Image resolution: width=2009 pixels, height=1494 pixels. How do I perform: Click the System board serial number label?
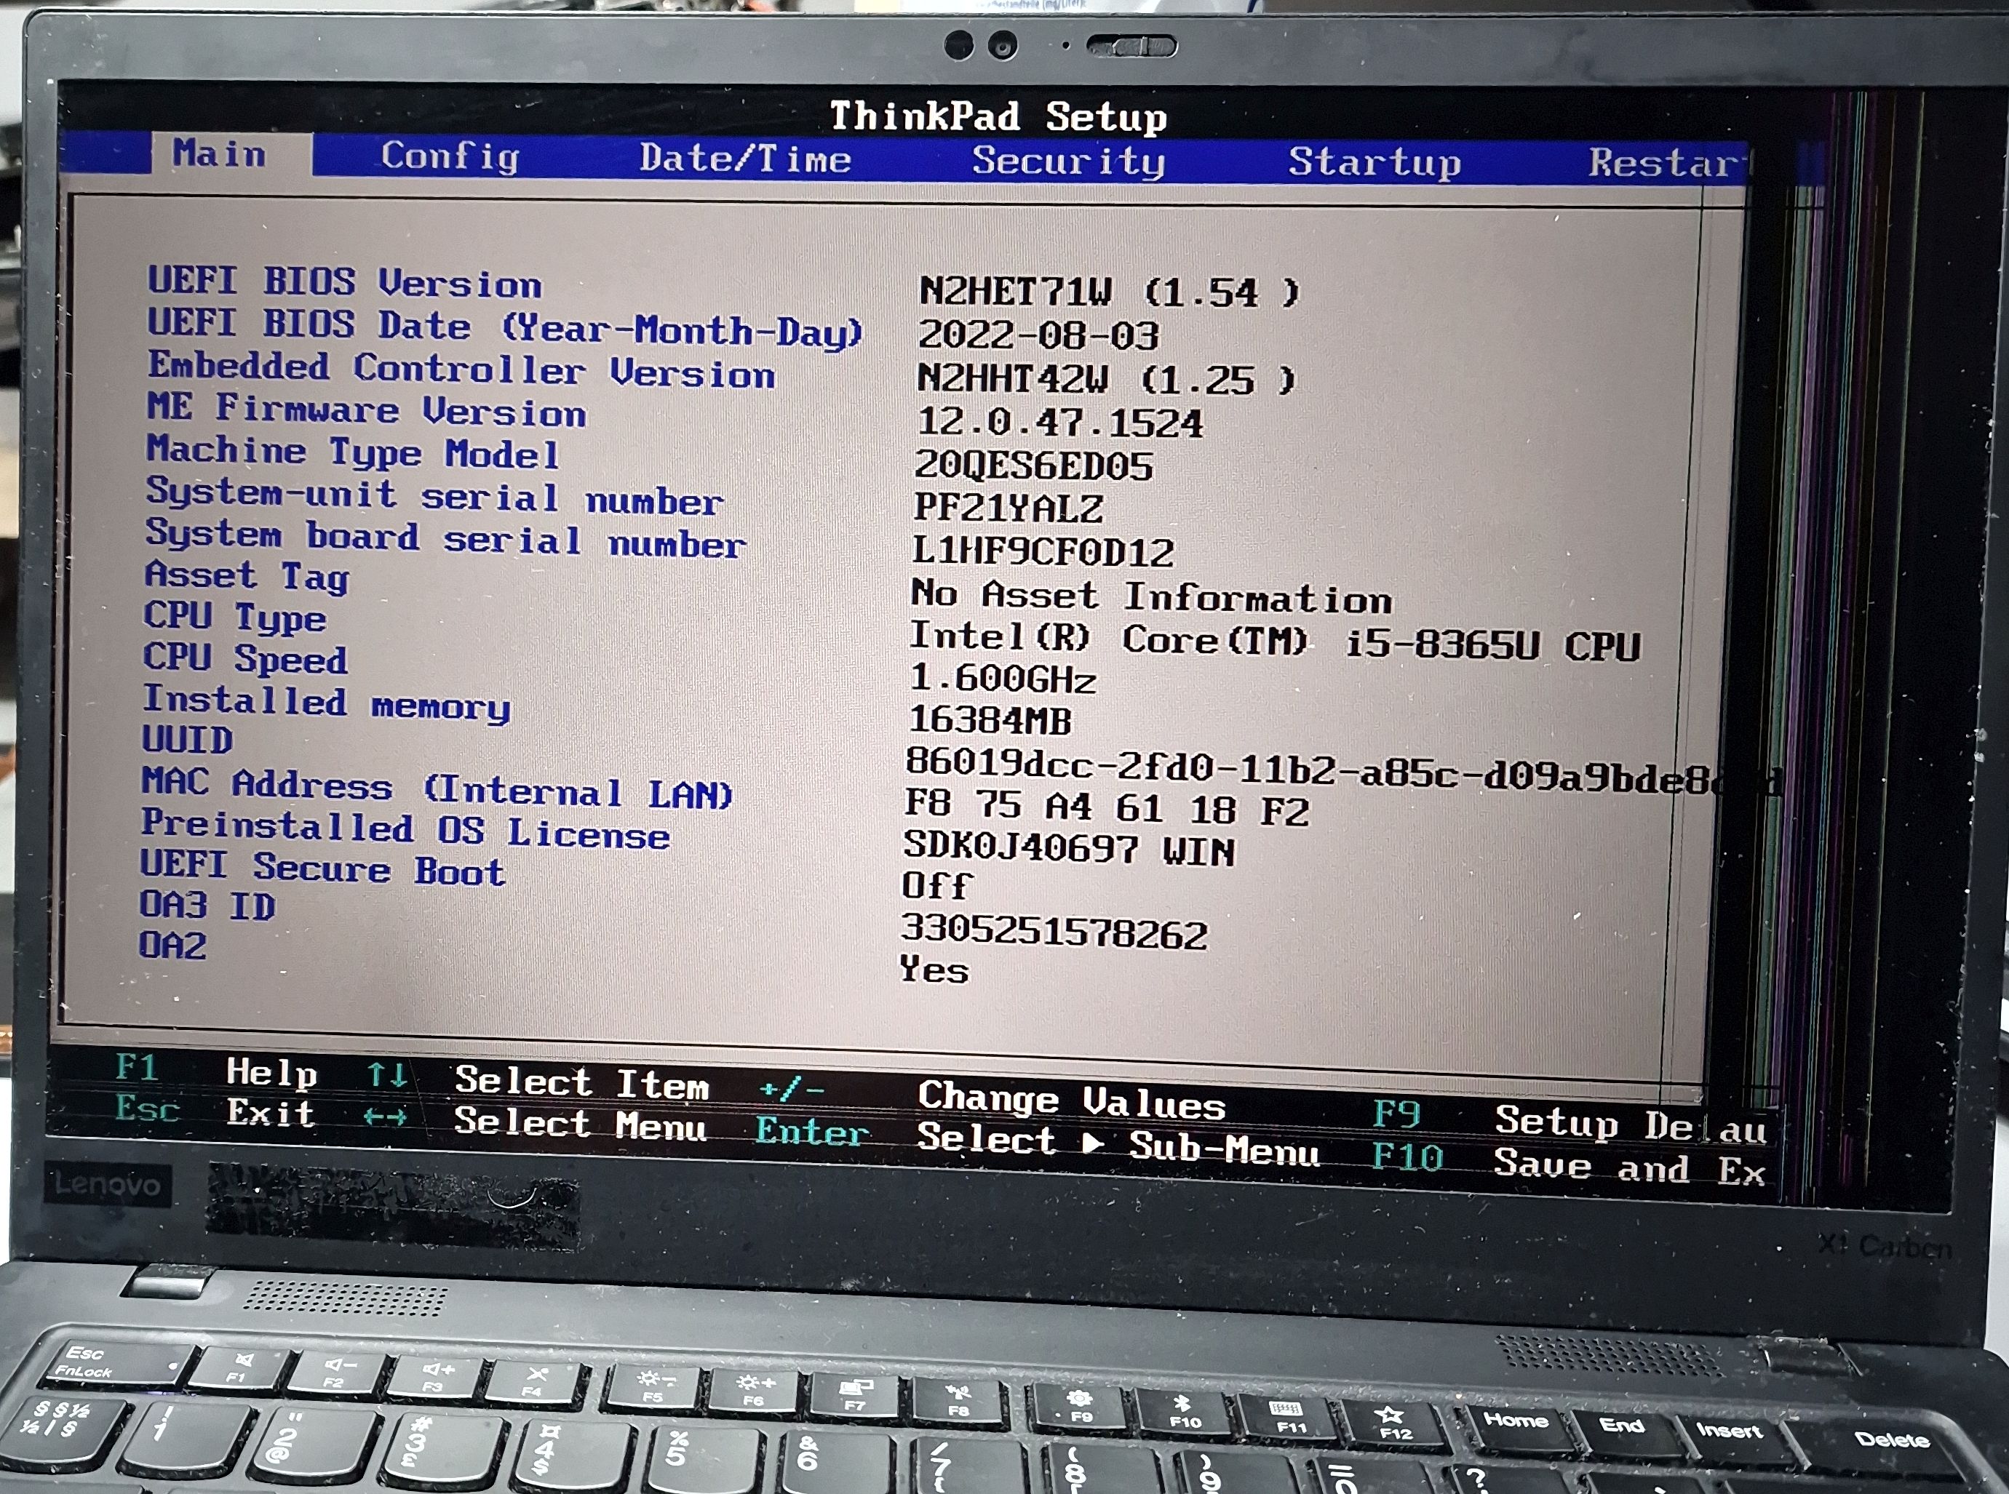[x=446, y=539]
